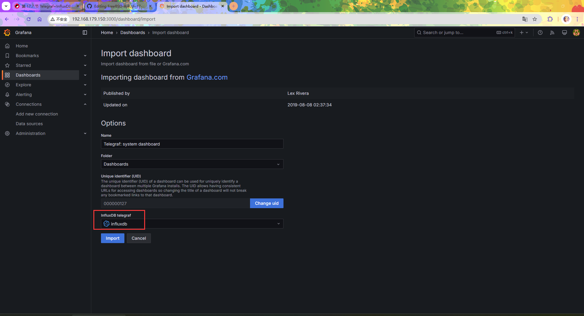Image resolution: width=584 pixels, height=316 pixels.
Task: Close the Editing FreeBSD-Ask browser tab
Action: [150, 6]
